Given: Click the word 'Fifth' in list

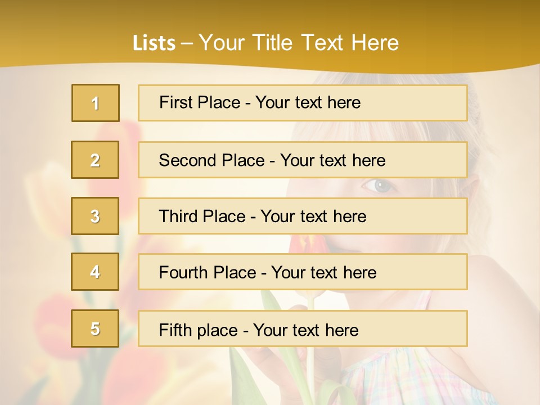Looking at the screenshot, I should coord(174,330).
